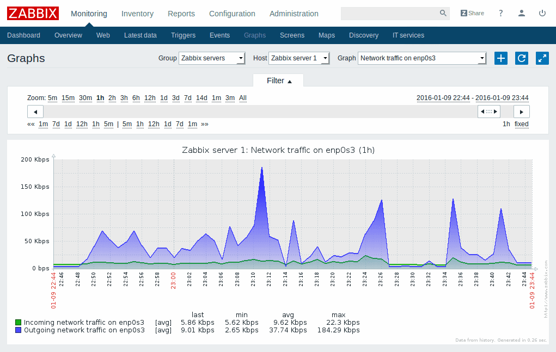The width and height of the screenshot is (556, 352).
Task: Select a different graph from Graph dropdown
Action: click(421, 58)
